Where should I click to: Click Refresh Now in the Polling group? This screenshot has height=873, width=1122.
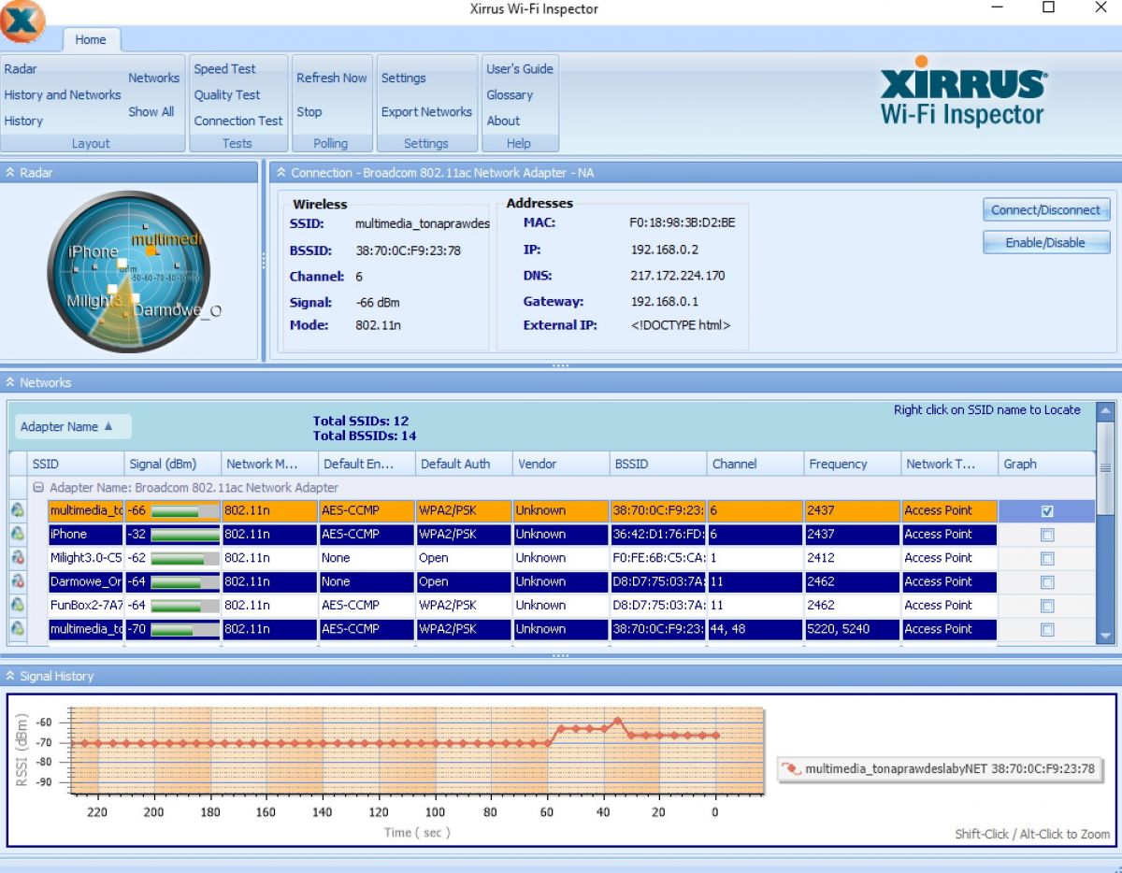pos(332,79)
